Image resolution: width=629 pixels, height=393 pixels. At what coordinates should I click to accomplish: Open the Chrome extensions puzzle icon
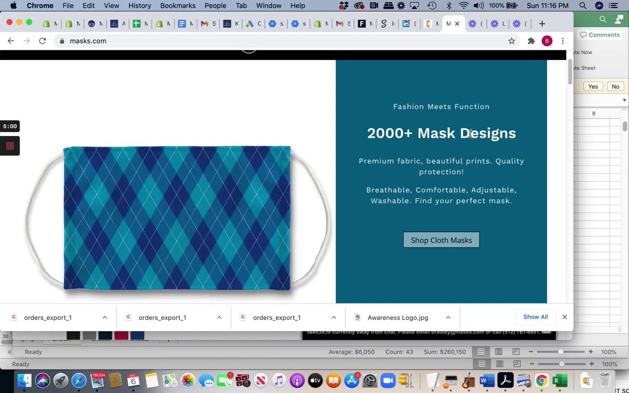pos(531,41)
